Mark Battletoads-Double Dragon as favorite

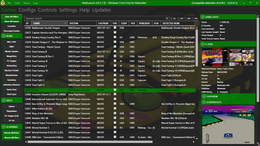coord(115,28)
